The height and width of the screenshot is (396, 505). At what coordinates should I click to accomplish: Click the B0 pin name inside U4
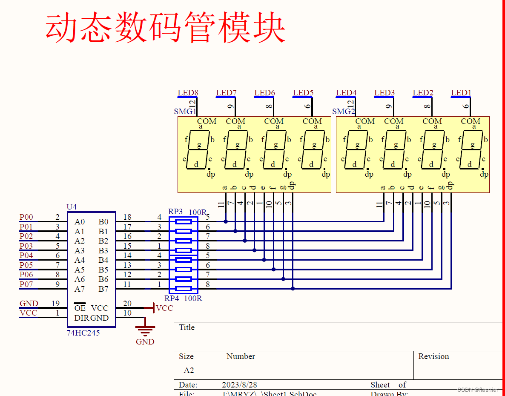tap(103, 221)
